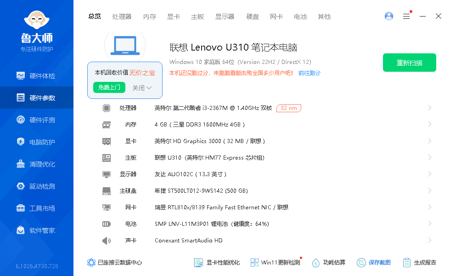This screenshot has width=450, height=276.
Task: Select the 总览 overview tab
Action: click(95, 17)
